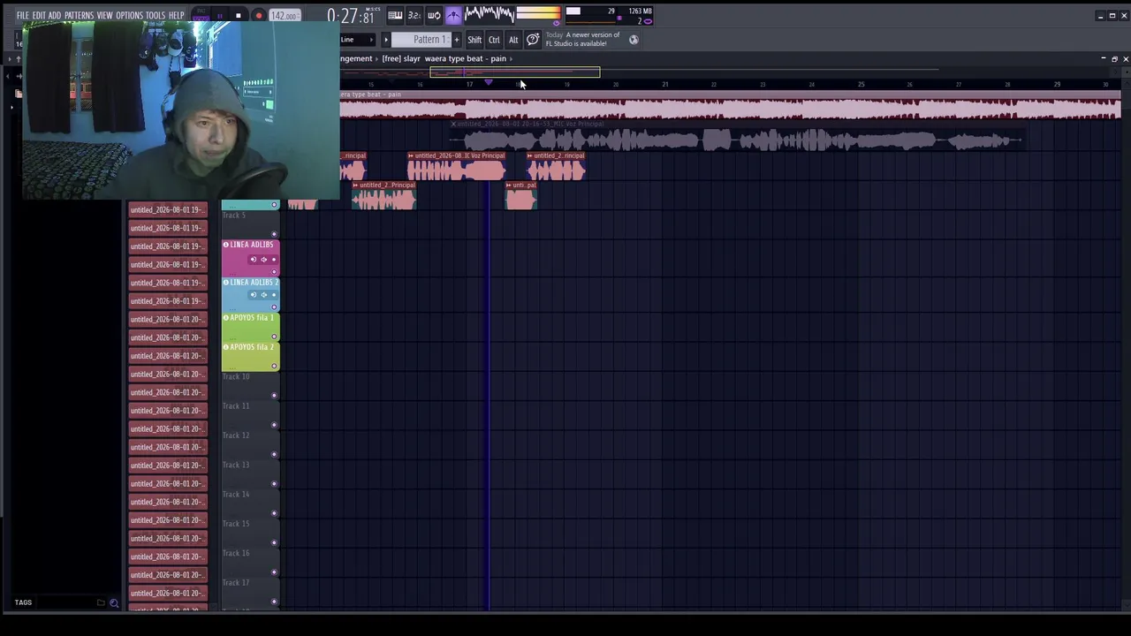The image size is (1131, 636).
Task: Open the TOOLS menu
Action: point(156,16)
